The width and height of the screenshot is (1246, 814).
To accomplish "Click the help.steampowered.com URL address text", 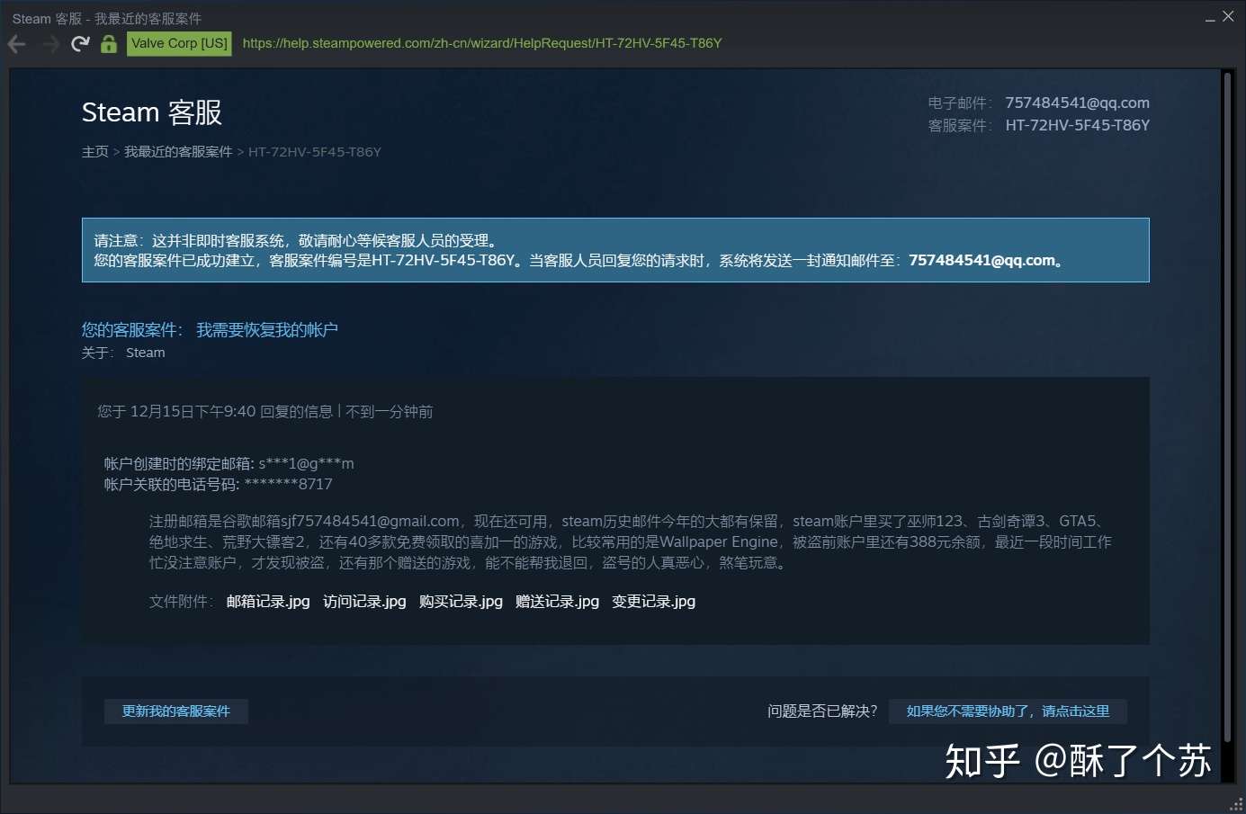I will pos(482,43).
